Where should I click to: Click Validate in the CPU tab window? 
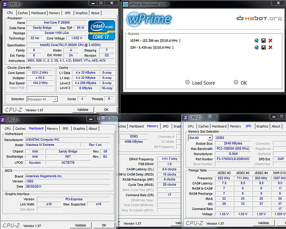tap(83, 110)
